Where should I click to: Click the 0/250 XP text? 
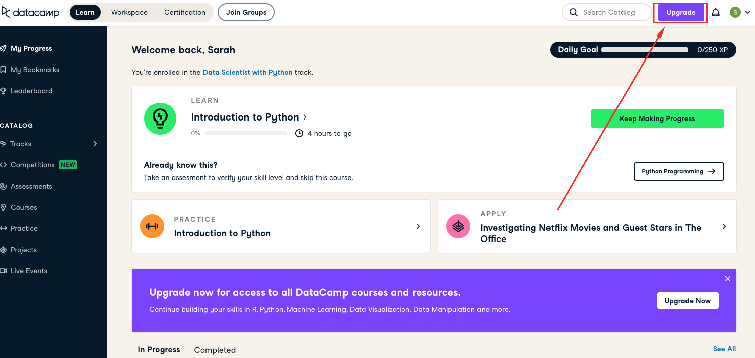pyautogui.click(x=712, y=50)
